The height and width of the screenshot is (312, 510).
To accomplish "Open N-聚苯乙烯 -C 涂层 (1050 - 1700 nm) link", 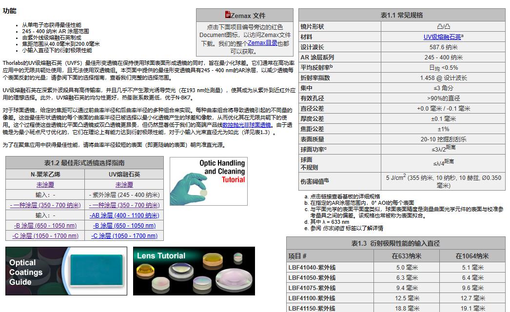I will [x=45, y=236].
